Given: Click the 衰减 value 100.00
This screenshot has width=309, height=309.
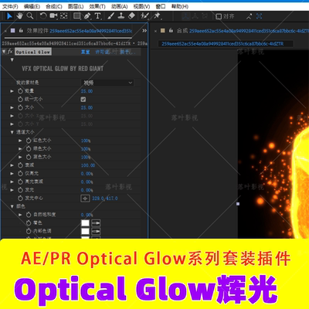Looking at the screenshot, I should click(x=88, y=165).
